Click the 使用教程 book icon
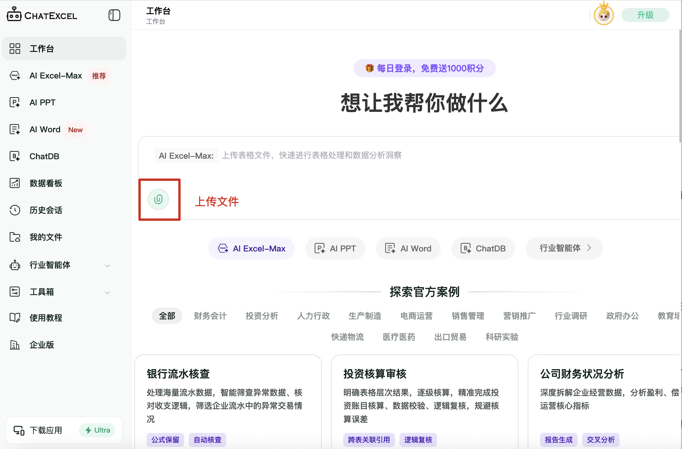The width and height of the screenshot is (682, 449). click(x=15, y=318)
